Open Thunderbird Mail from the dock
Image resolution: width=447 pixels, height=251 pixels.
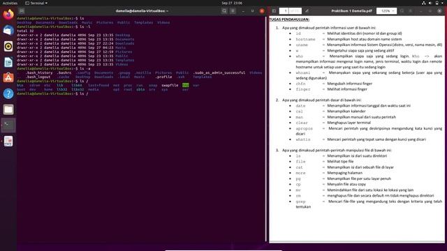(x=8, y=30)
